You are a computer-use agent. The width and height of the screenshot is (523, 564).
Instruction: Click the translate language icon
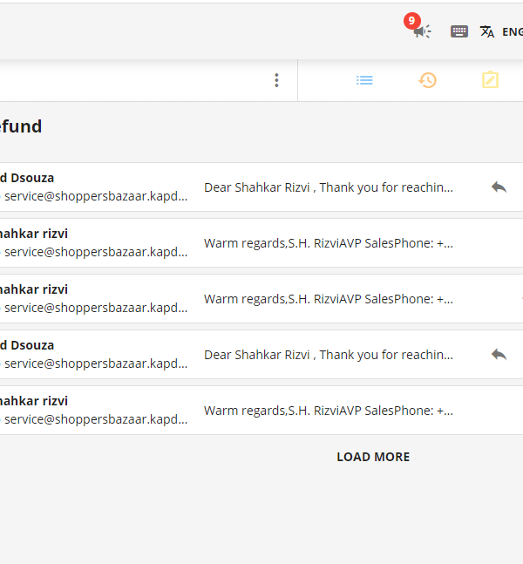(487, 31)
